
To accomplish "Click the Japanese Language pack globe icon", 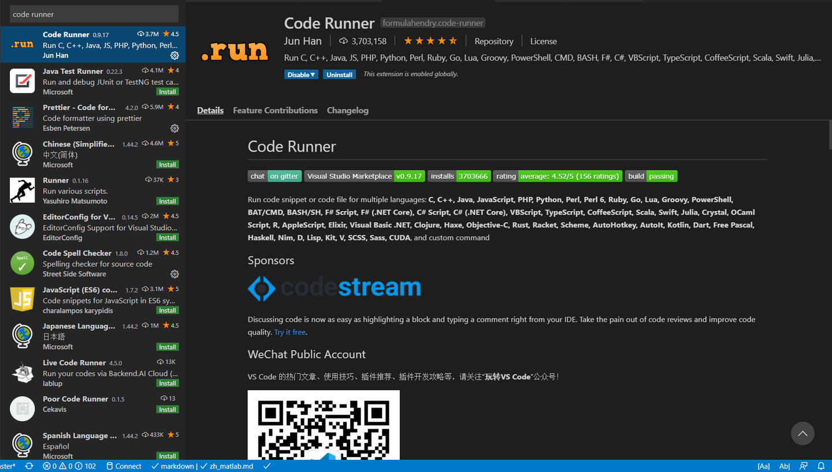I will pyautogui.click(x=23, y=336).
